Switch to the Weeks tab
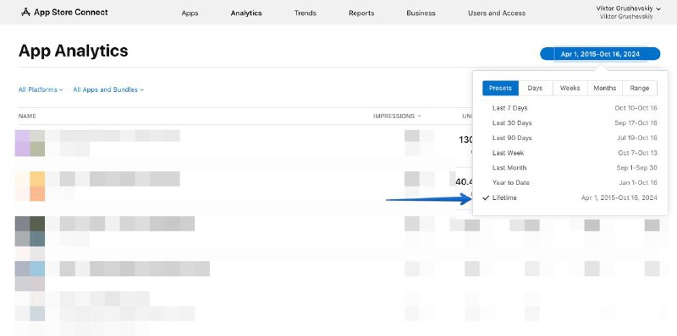The image size is (677, 336). point(570,88)
